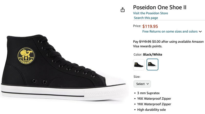Select the all-black color swatch
Viewport: 205px width, 114px height.
tap(139, 65)
